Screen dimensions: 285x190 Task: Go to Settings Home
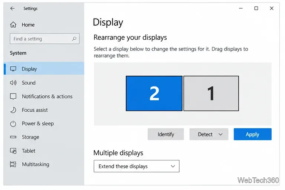click(x=44, y=24)
